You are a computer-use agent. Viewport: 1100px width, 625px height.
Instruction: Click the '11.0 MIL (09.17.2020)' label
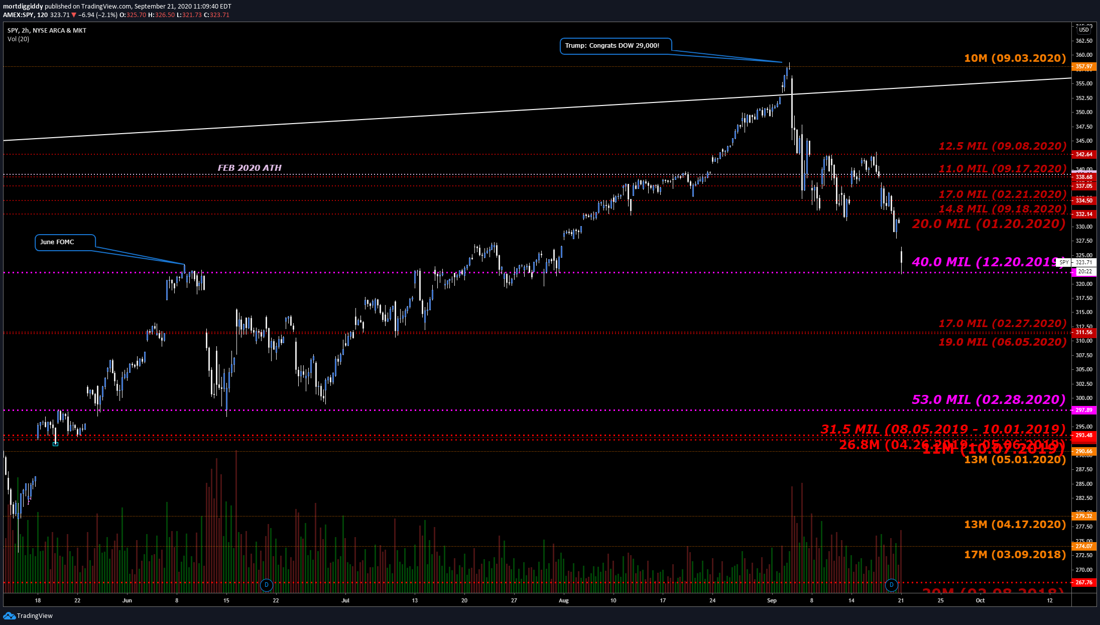click(1003, 169)
